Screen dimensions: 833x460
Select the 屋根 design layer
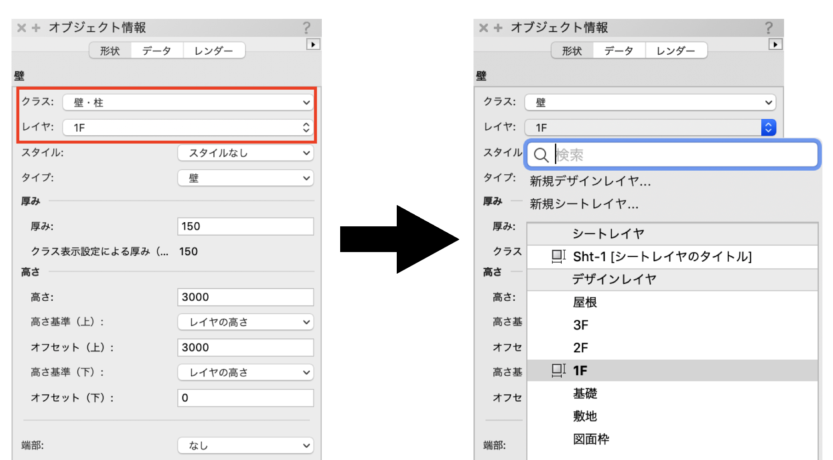[x=672, y=302]
